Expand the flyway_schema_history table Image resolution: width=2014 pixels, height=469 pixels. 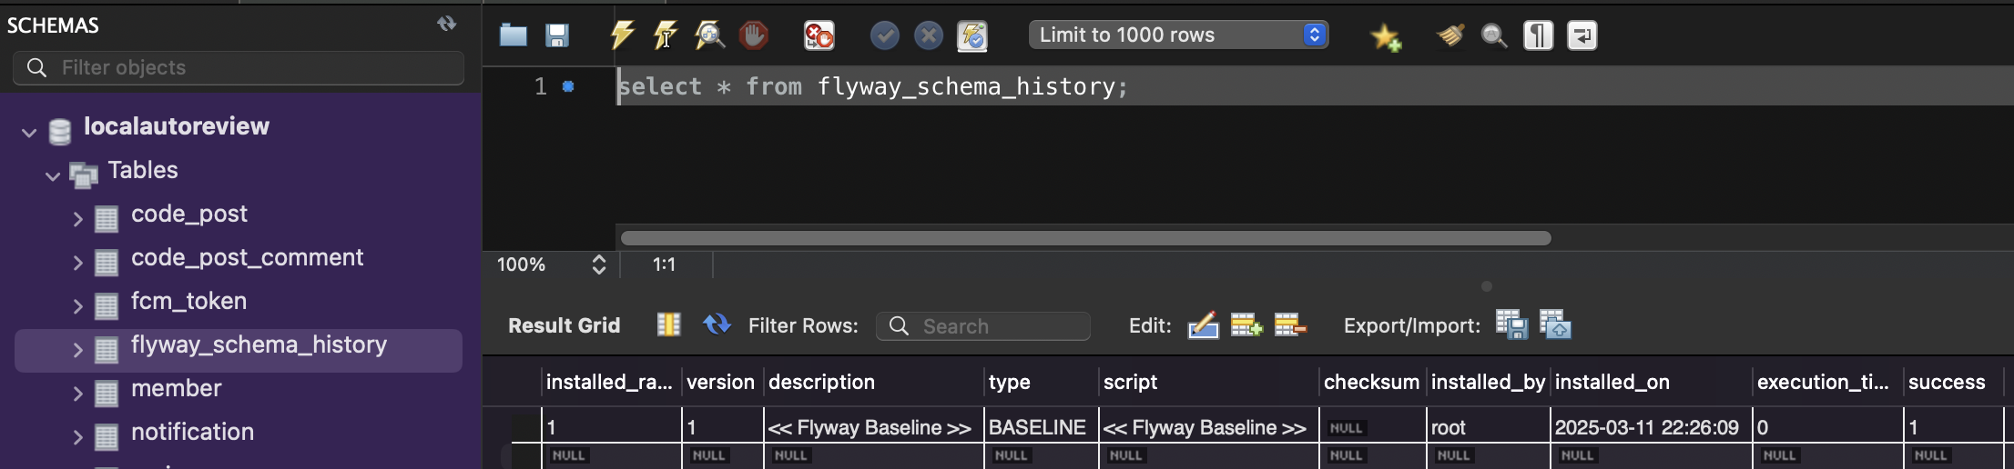coord(77,350)
